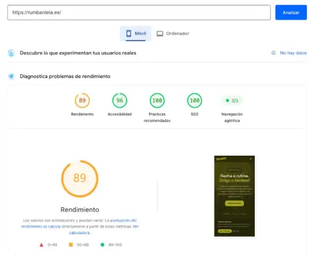Select the 100 Prácticas recomendadas score gauge

click(x=157, y=101)
